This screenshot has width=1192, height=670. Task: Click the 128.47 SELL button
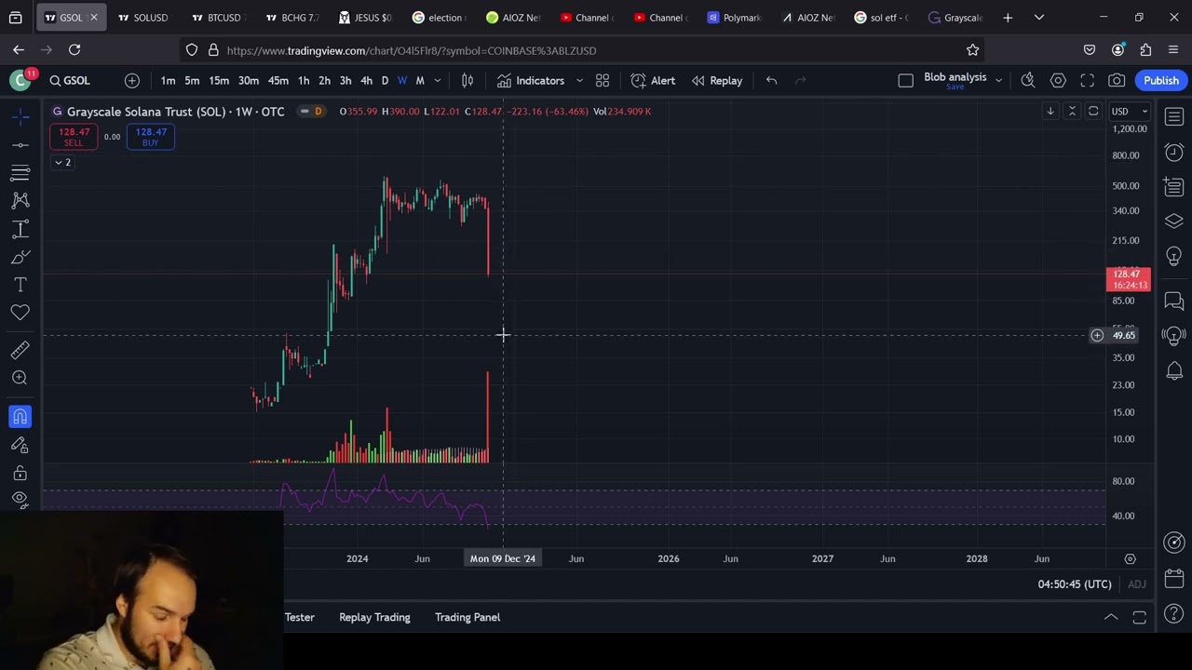tap(74, 137)
